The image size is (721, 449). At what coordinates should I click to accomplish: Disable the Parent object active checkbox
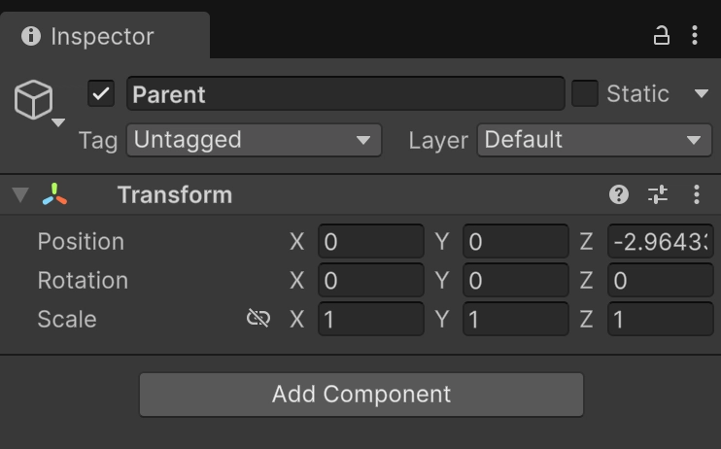tap(101, 94)
